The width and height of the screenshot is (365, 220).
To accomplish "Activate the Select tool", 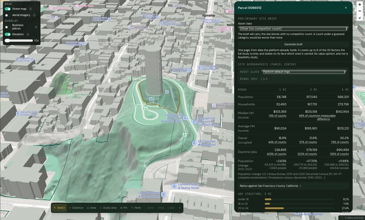I will 59,208.
